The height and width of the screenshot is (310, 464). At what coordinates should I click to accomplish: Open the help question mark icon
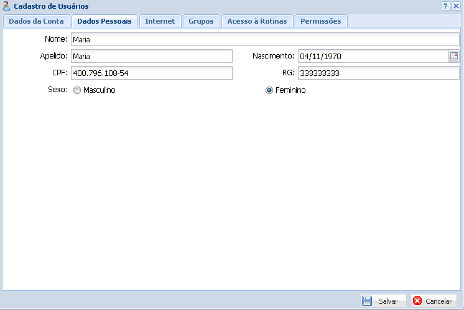point(445,6)
